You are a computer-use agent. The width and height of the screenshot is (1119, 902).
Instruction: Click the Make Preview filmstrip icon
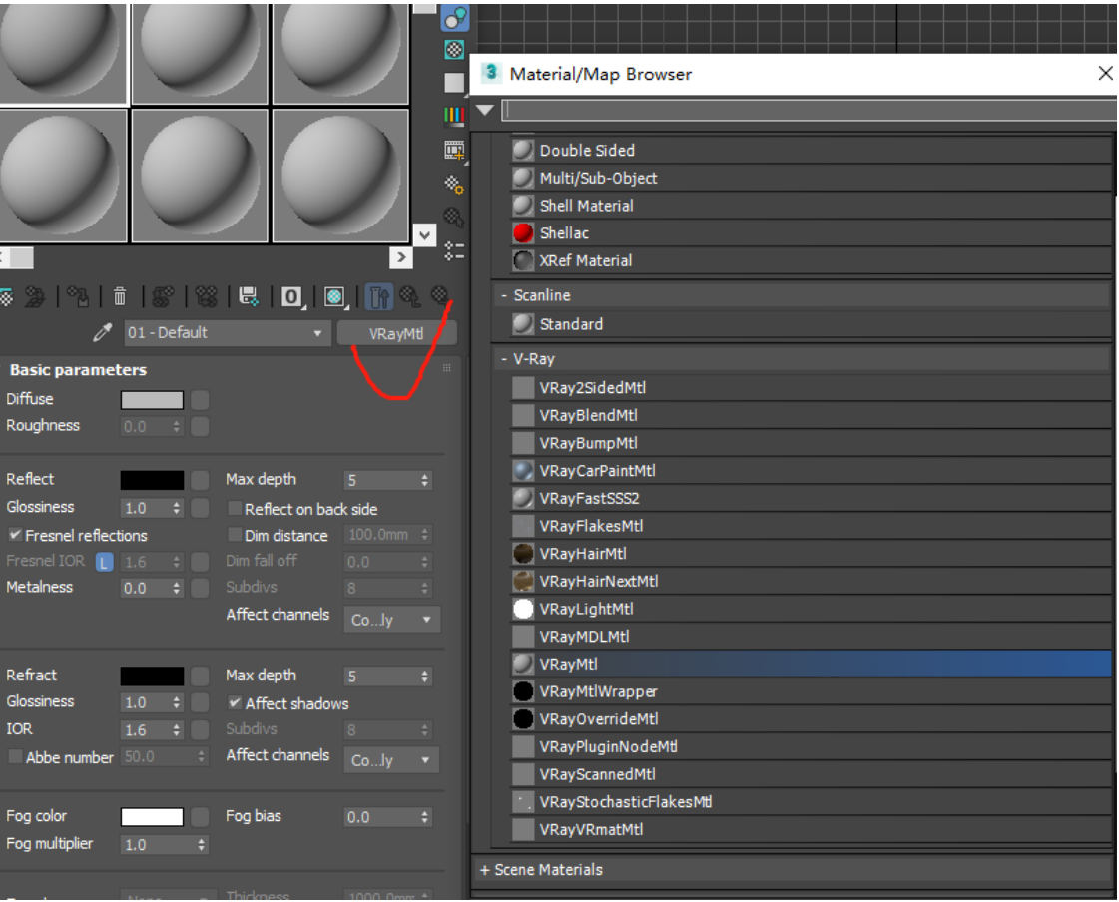(454, 150)
